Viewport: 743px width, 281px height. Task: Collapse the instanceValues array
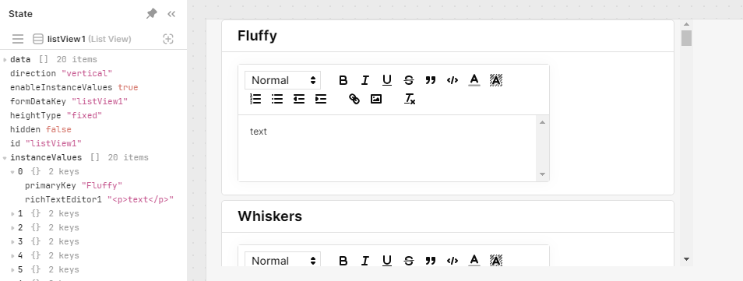pos(5,158)
